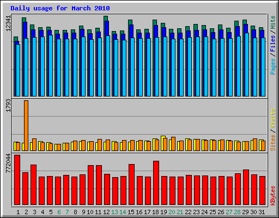
Task: Click the green day 14 label
Action: (123, 212)
